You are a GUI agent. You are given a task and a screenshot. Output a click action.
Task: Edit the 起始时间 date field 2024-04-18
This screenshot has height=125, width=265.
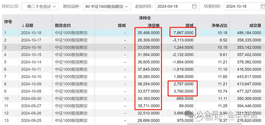click(177, 6)
